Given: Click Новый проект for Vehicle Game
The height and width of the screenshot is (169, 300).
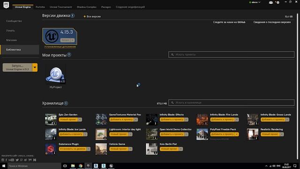Looking at the screenshot, I should pos(119,149).
